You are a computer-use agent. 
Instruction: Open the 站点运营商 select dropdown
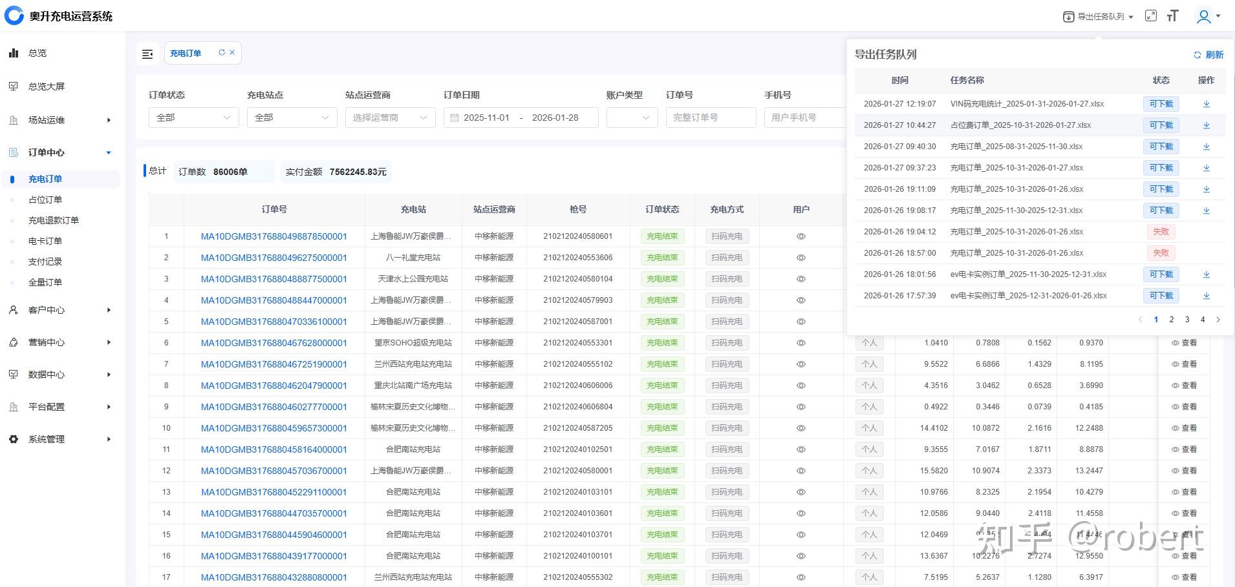(x=390, y=118)
